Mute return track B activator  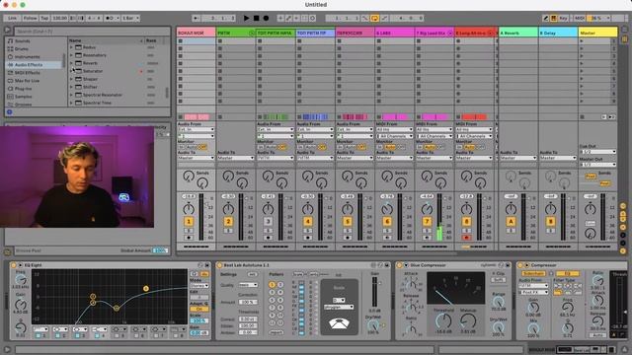click(550, 221)
